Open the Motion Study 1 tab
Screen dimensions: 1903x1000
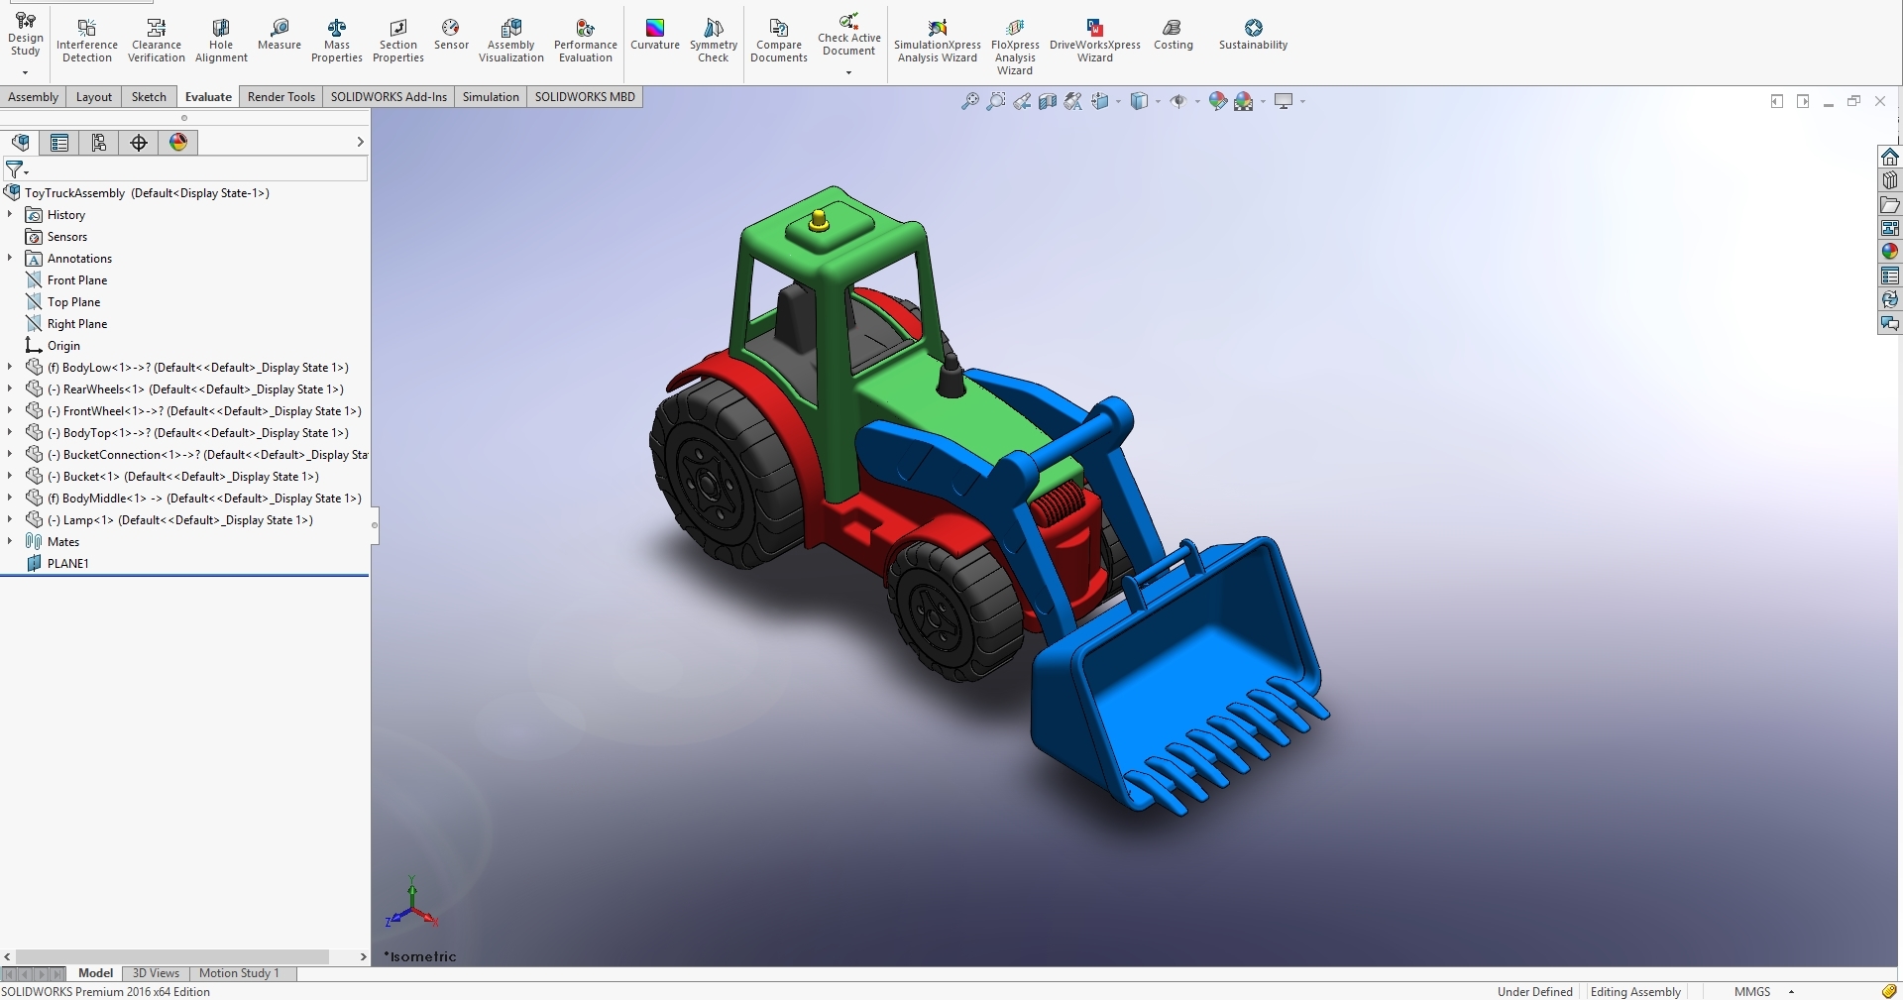(x=239, y=972)
